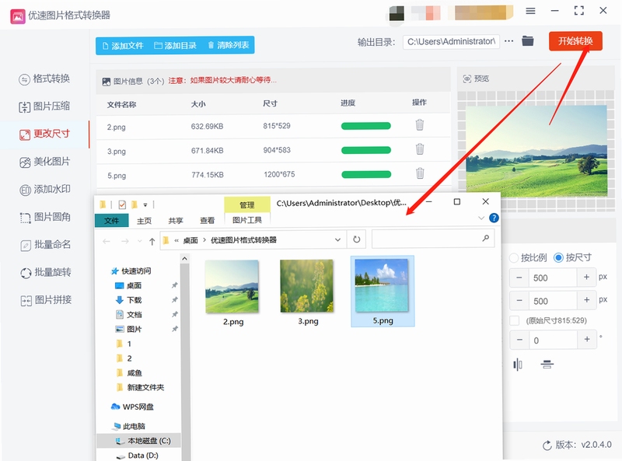Screen dimensions: 622x461
Task: Open the output folder icon
Action: coord(528,41)
